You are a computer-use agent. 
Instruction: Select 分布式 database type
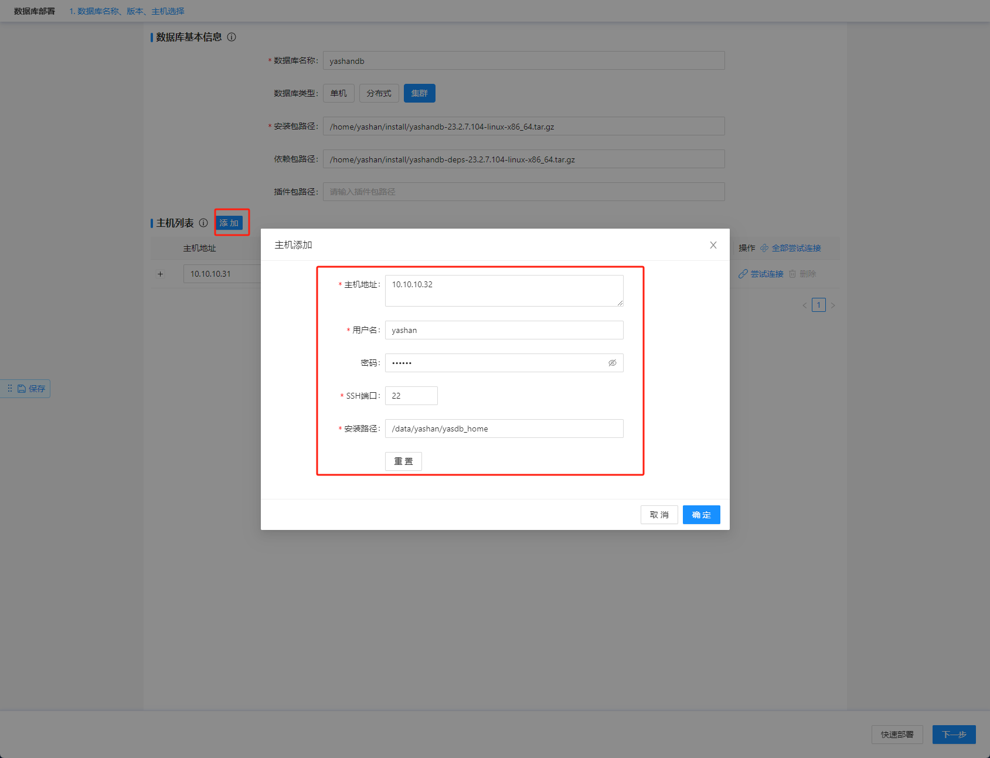379,93
